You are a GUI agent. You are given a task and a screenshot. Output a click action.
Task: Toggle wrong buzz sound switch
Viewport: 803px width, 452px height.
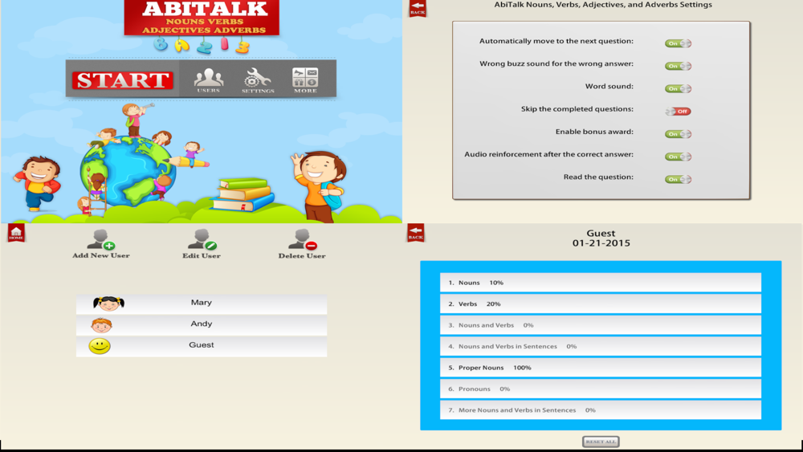pos(678,66)
